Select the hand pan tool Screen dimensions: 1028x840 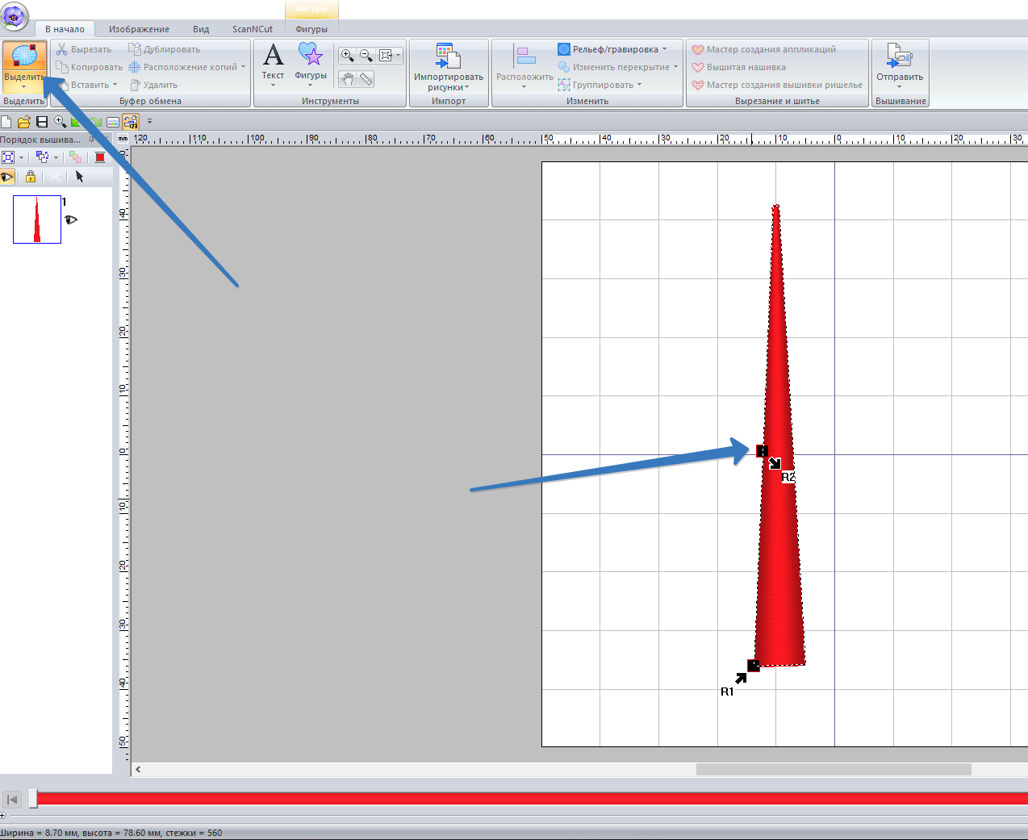click(x=347, y=79)
